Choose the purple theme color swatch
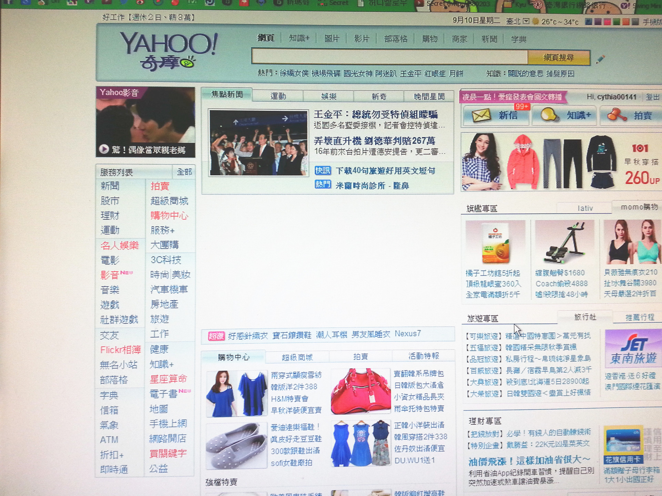 coord(598,22)
